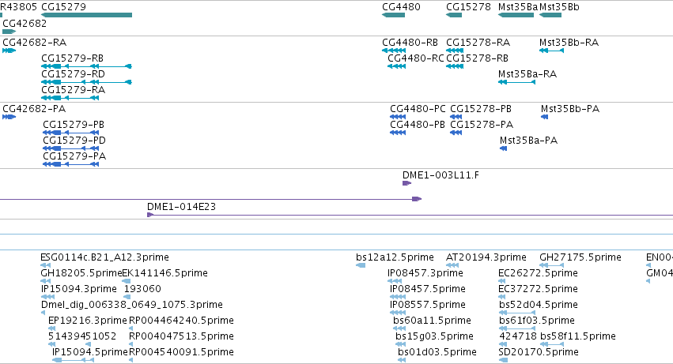Click the AT20194.3prime EST label
This screenshot has height=364, width=673.
tap(486, 257)
